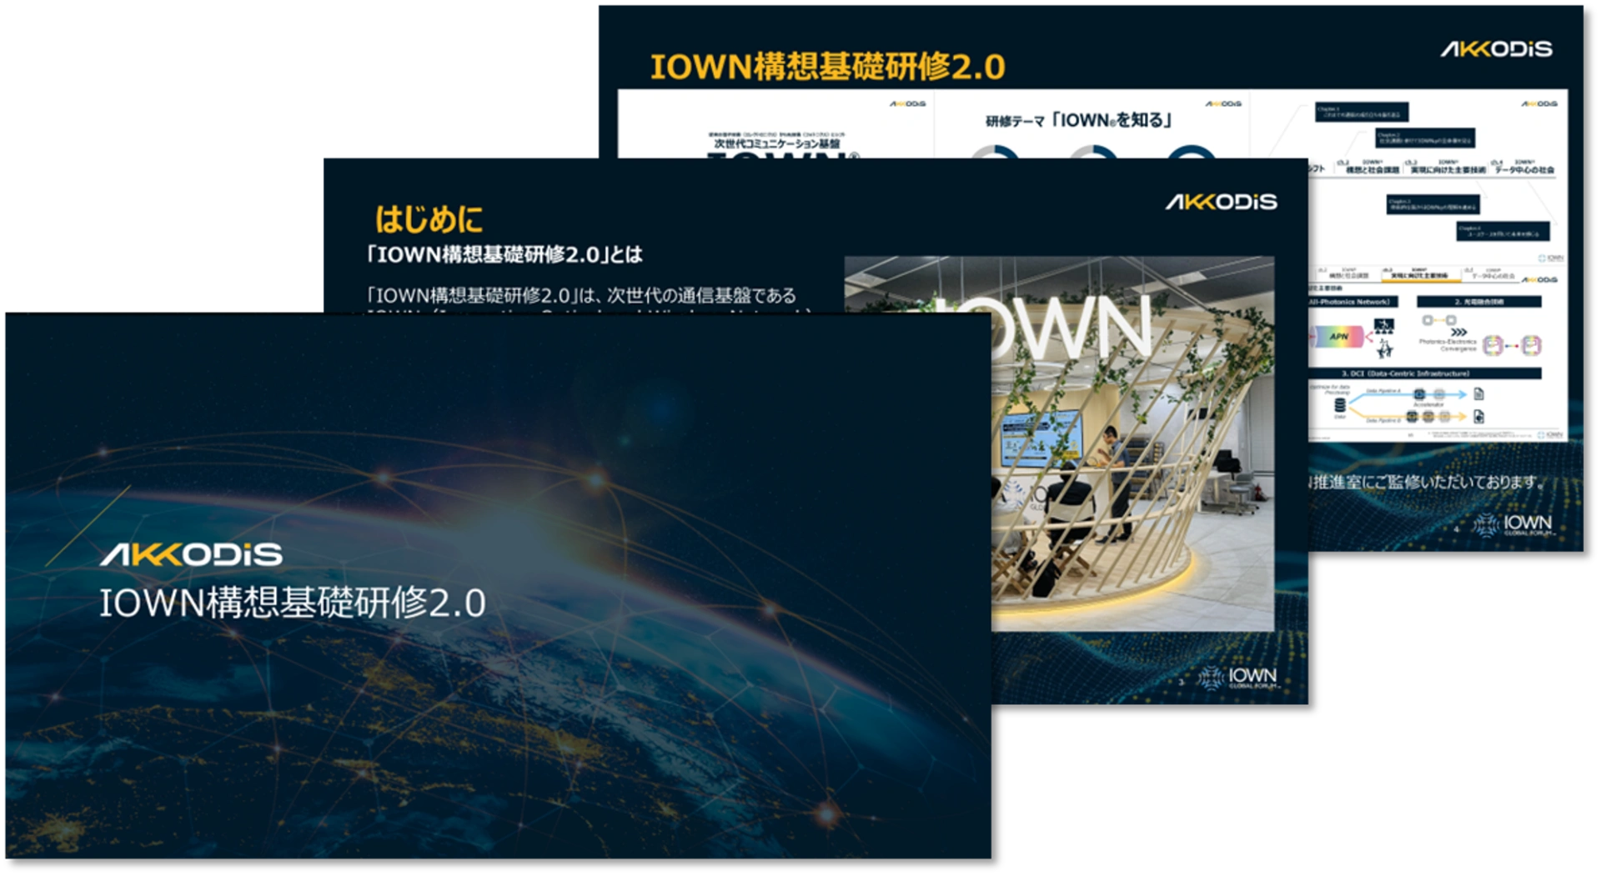The height and width of the screenshot is (876, 1601).
Task: Click the AKKODIS logo at top right of the back slide
Action: [x=1497, y=49]
